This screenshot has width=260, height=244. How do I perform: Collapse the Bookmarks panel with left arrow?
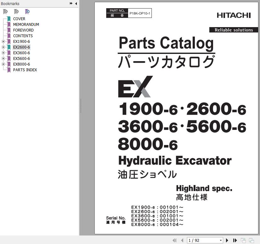(76, 3)
